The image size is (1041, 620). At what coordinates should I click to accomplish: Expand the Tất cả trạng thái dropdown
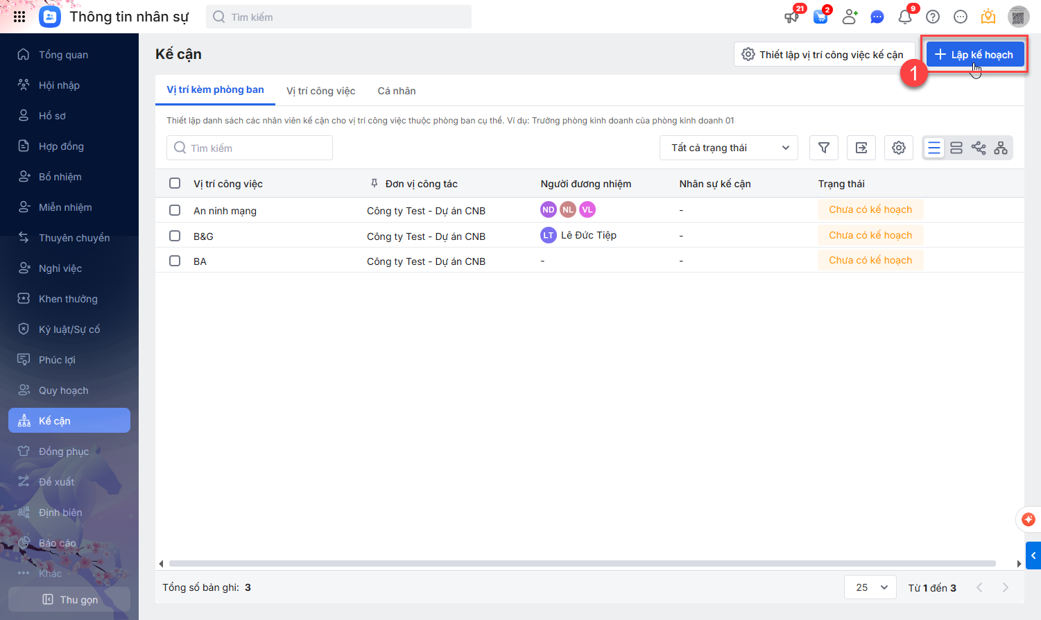[x=729, y=148]
